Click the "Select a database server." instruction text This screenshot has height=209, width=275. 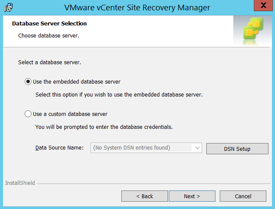[50, 62]
